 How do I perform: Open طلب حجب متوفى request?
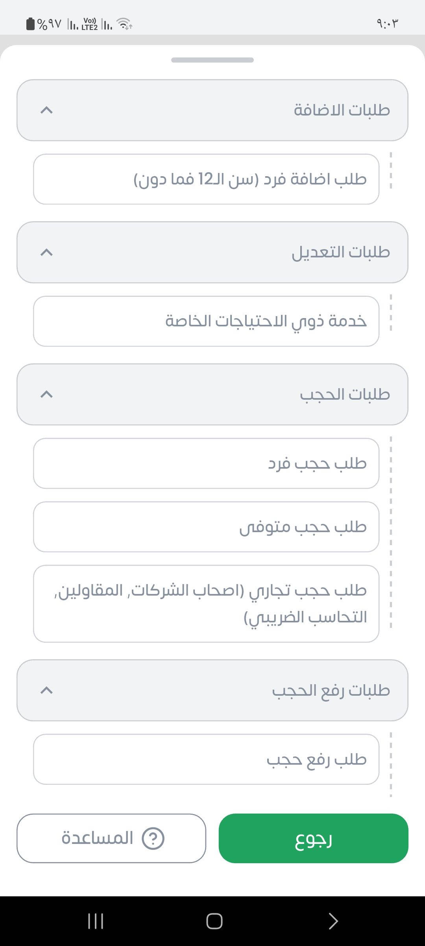pyautogui.click(x=206, y=527)
